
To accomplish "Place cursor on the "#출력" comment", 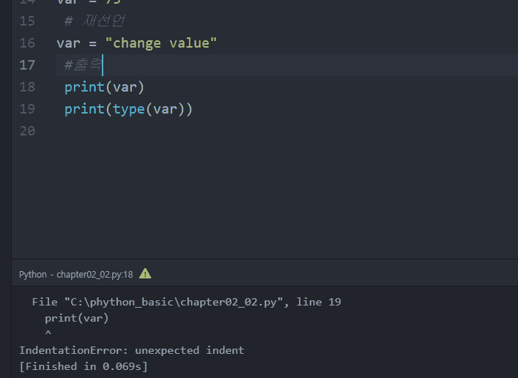I will [x=84, y=65].
